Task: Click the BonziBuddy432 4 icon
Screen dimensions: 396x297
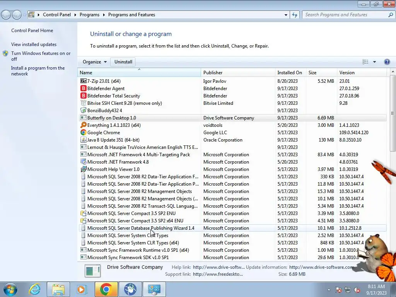Action: pos(84,110)
